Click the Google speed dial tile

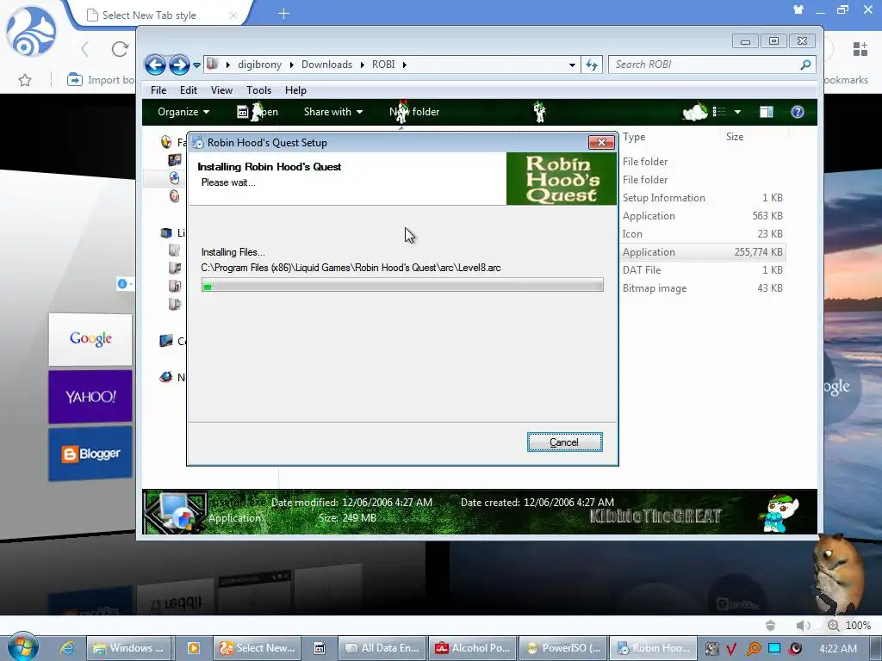(x=90, y=339)
